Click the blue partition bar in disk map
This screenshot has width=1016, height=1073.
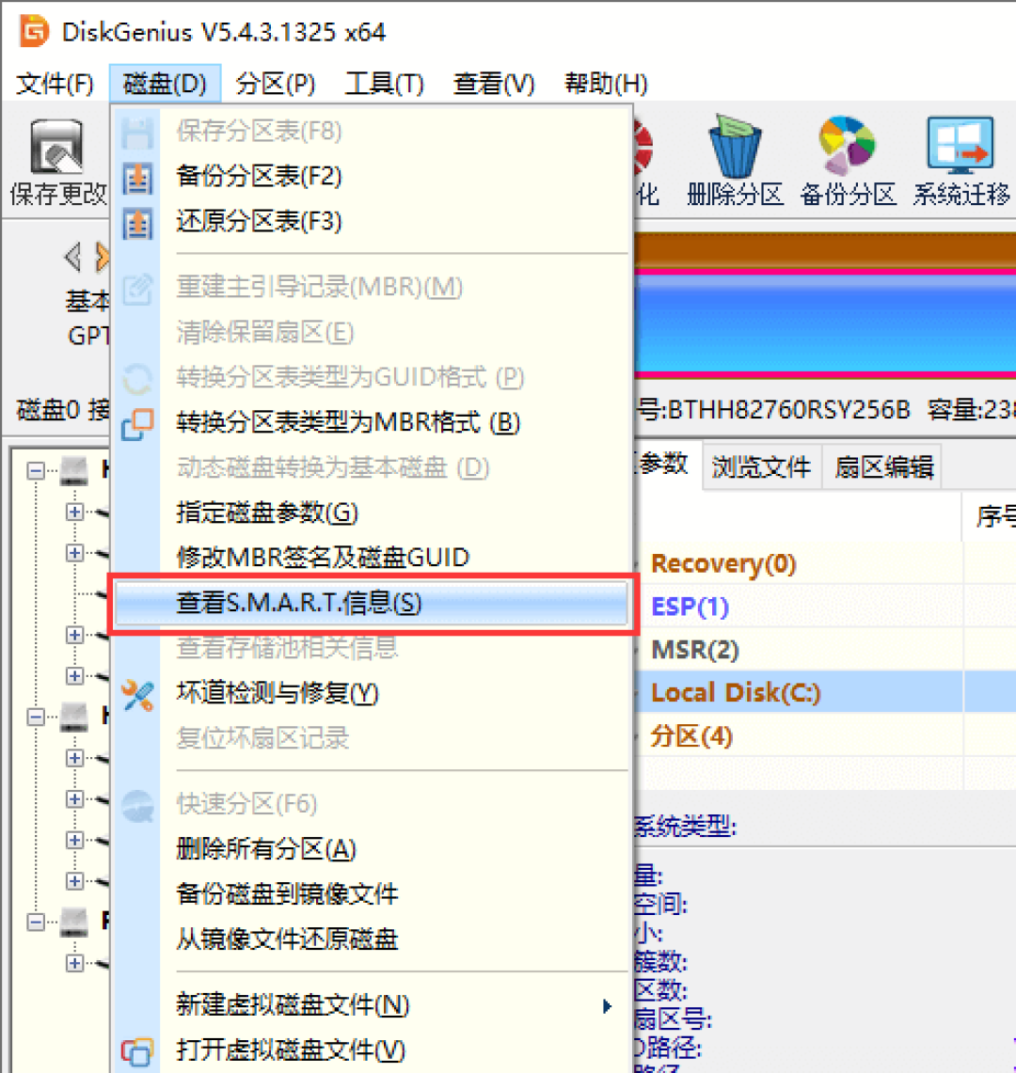click(x=825, y=323)
